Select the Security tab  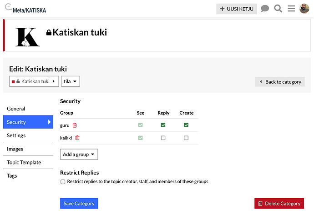(x=28, y=122)
